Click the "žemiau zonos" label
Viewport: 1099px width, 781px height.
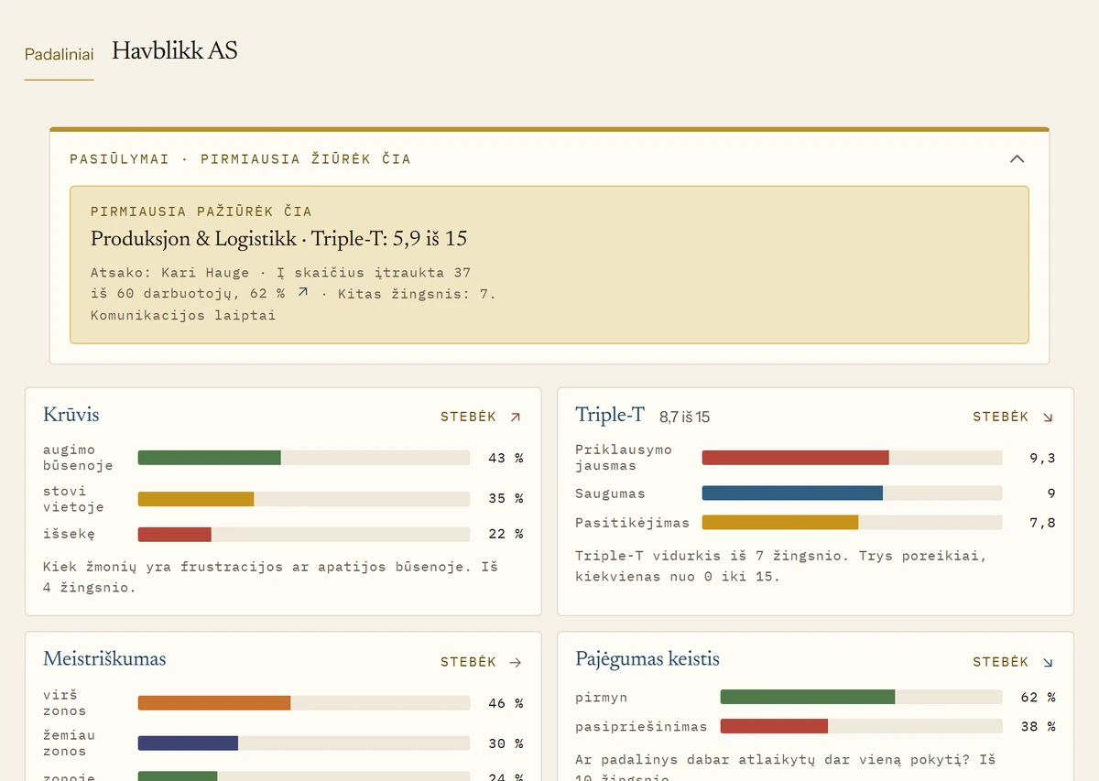[x=69, y=743]
